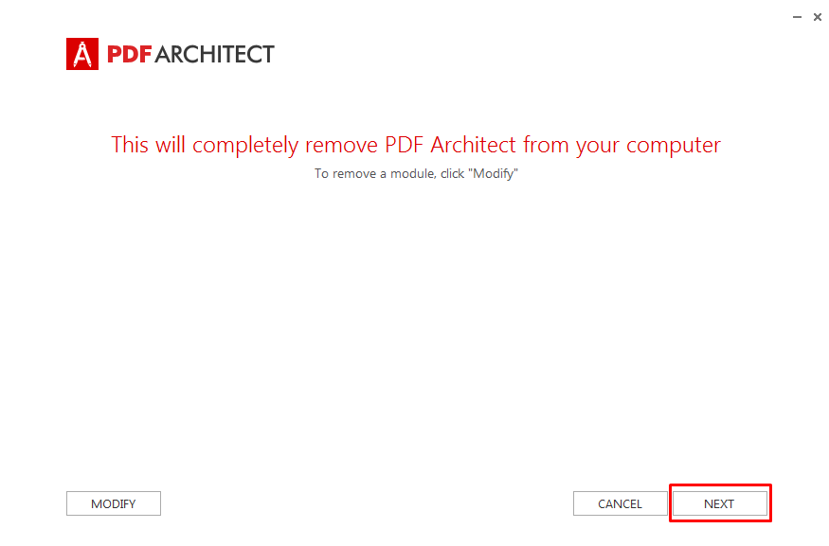829x546 pixels.
Task: Click the word "click" in the subtitle line
Action: [453, 174]
